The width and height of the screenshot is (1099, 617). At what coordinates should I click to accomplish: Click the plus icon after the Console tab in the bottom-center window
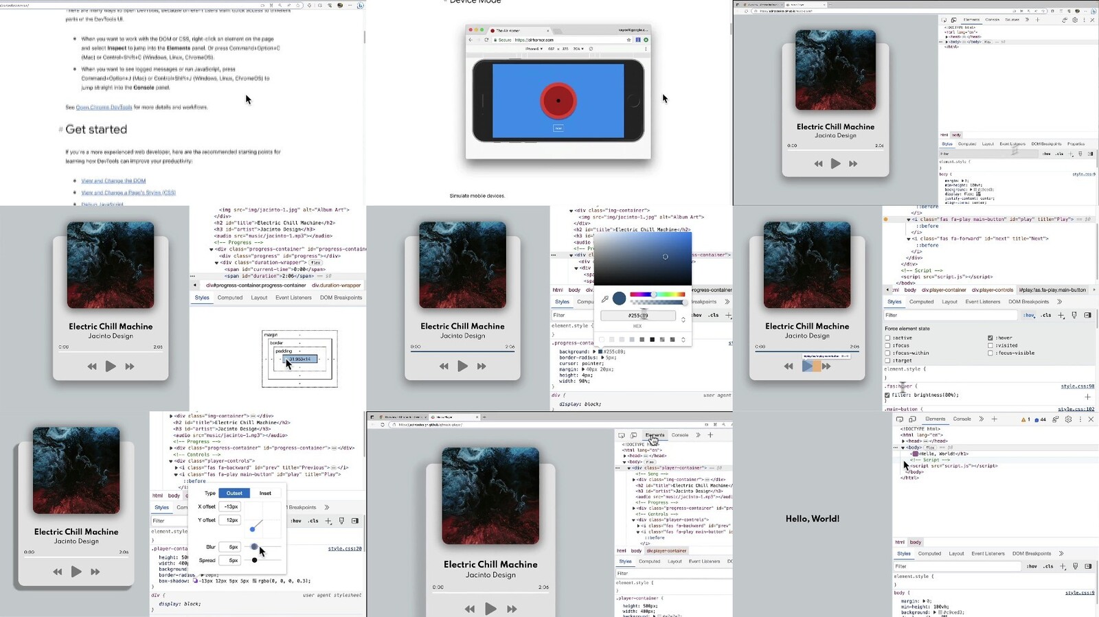[x=710, y=435]
